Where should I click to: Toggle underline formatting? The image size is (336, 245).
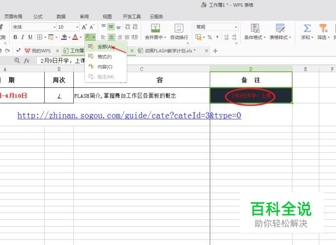tap(30, 37)
